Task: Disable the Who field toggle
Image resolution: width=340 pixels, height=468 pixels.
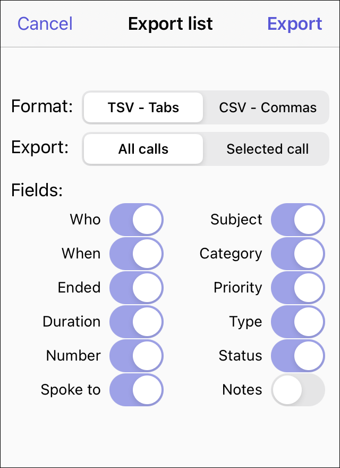Action: (137, 220)
